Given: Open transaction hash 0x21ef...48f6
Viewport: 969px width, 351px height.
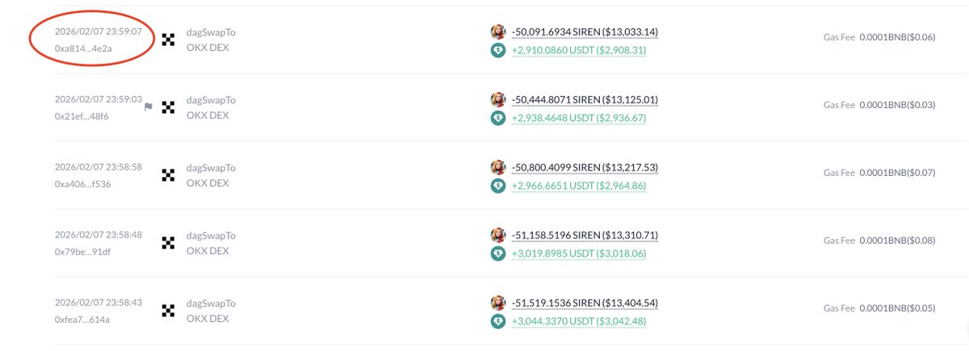Looking at the screenshot, I should click(x=82, y=116).
